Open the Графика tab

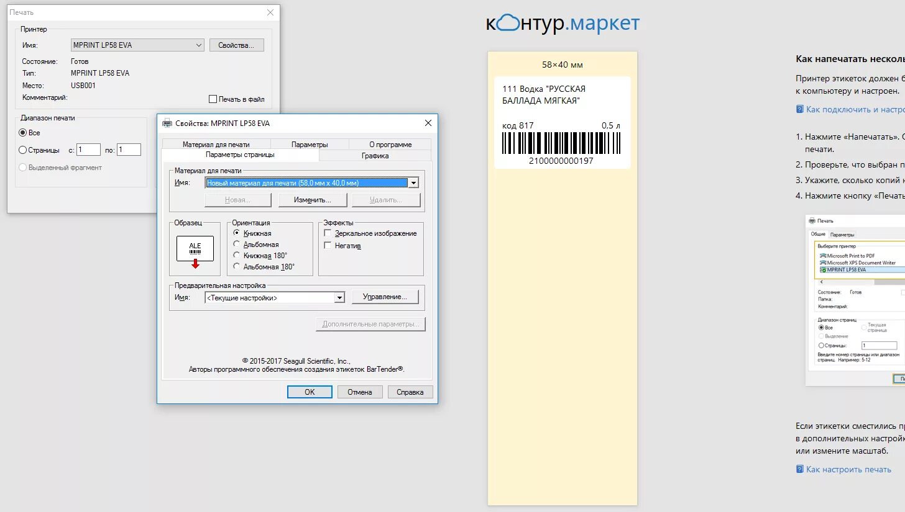[375, 156]
